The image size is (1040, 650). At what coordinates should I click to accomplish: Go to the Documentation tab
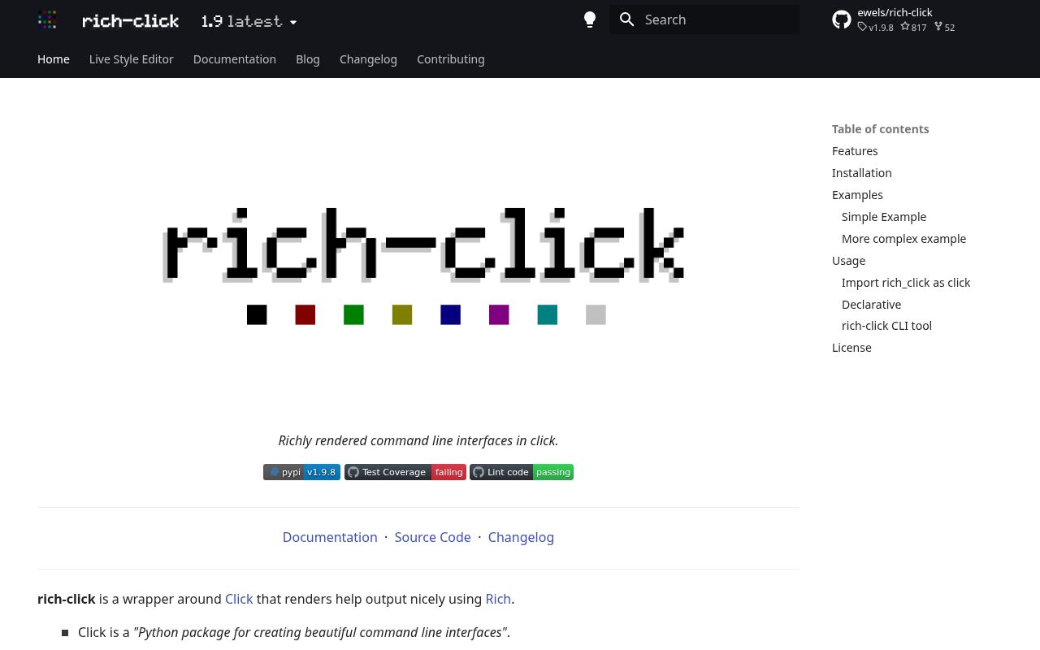point(235,59)
